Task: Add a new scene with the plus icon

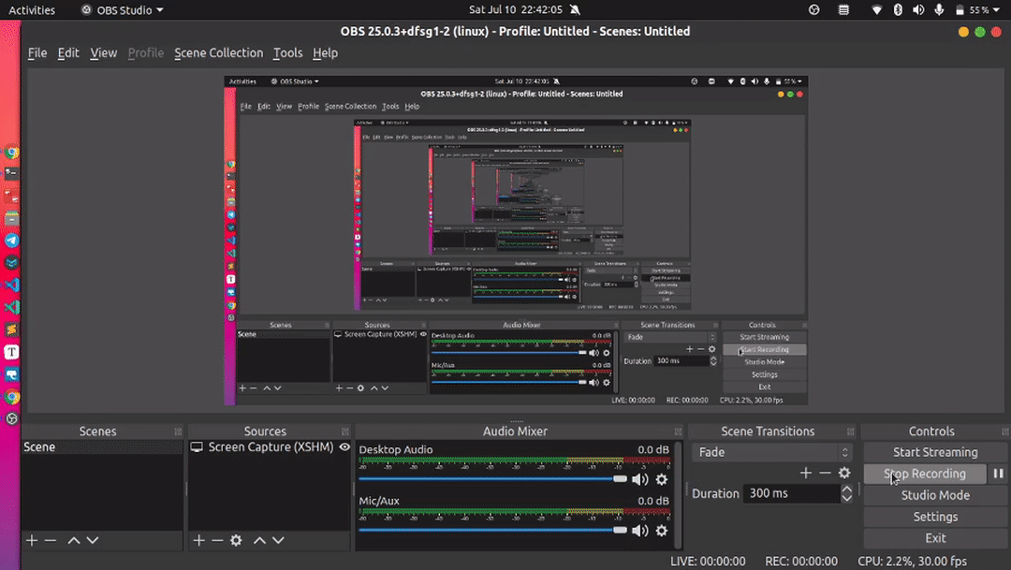Action: click(32, 540)
